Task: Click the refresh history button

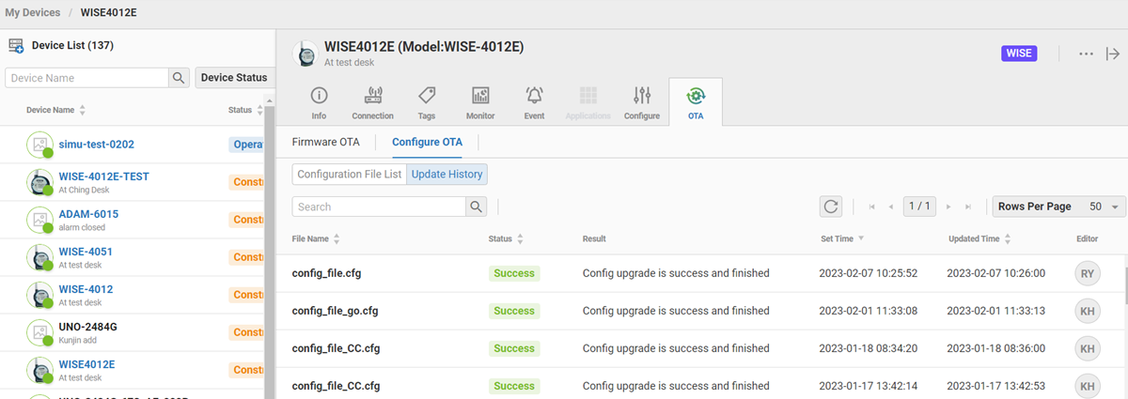Action: [830, 207]
